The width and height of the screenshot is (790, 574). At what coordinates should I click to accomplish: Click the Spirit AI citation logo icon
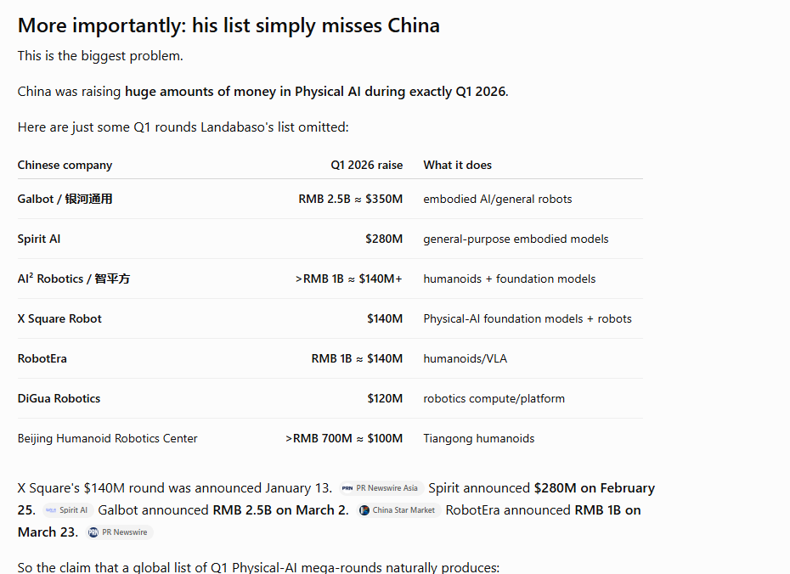(51, 510)
